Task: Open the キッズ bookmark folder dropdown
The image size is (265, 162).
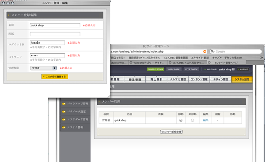Action: tap(217, 58)
